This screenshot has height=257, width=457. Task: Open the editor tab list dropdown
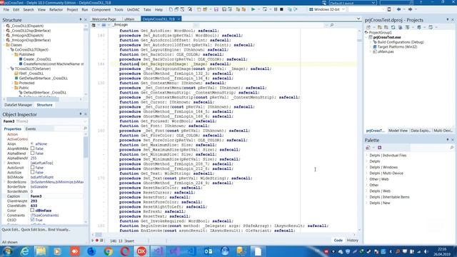358,19
